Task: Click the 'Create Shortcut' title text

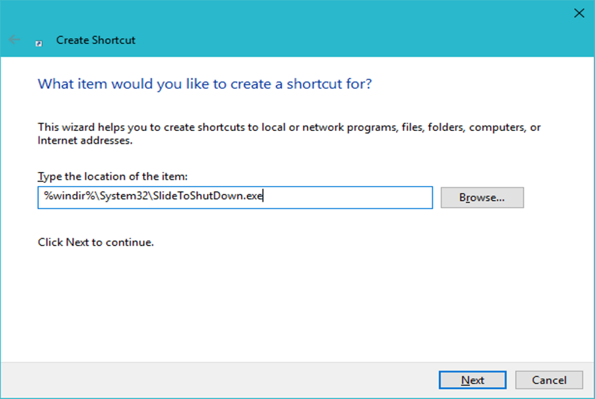Action: coord(96,40)
